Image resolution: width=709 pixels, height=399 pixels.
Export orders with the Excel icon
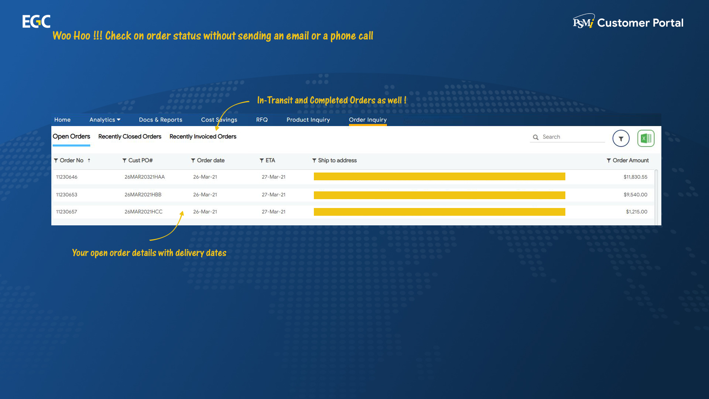click(x=646, y=139)
